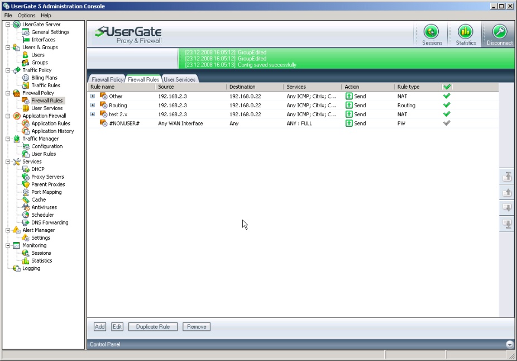The image size is (517, 361).
Task: Open the Options menu
Action: [x=26, y=15]
